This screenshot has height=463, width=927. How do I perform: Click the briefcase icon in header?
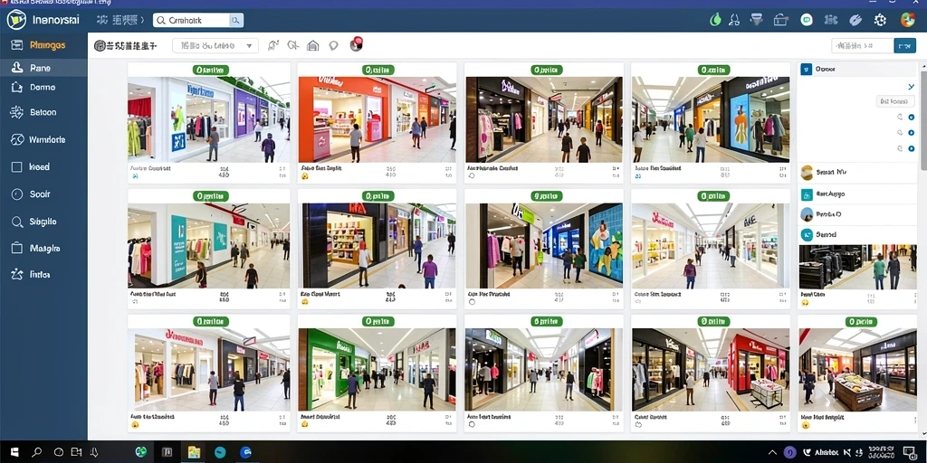pyautogui.click(x=781, y=20)
